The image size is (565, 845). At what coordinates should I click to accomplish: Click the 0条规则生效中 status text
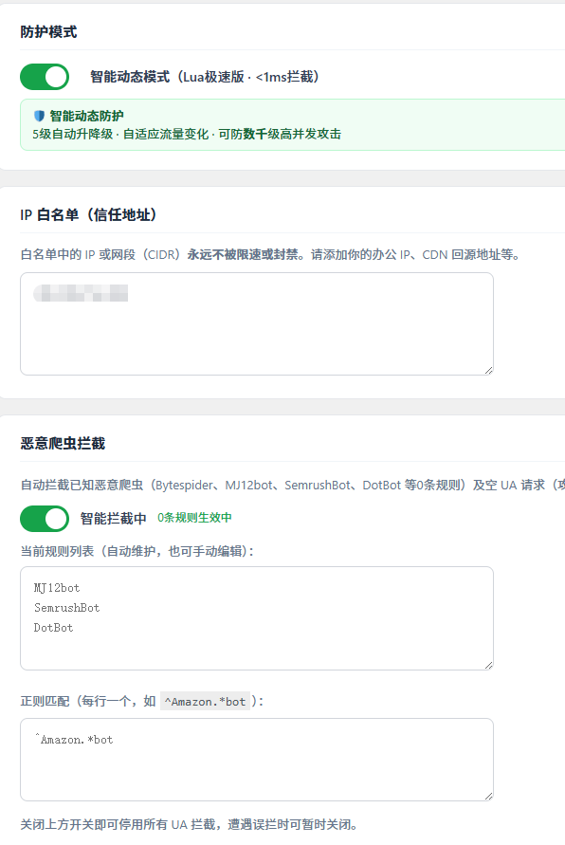coord(194,518)
